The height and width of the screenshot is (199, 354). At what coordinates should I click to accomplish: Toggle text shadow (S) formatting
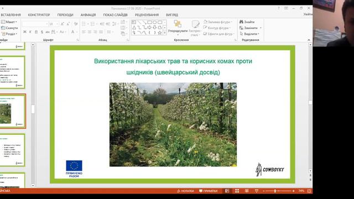[x=42, y=32]
